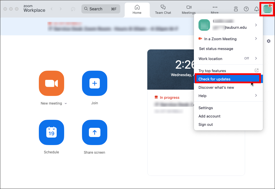
Task: Click the avatar inside the profile menu
Action: (x=204, y=25)
